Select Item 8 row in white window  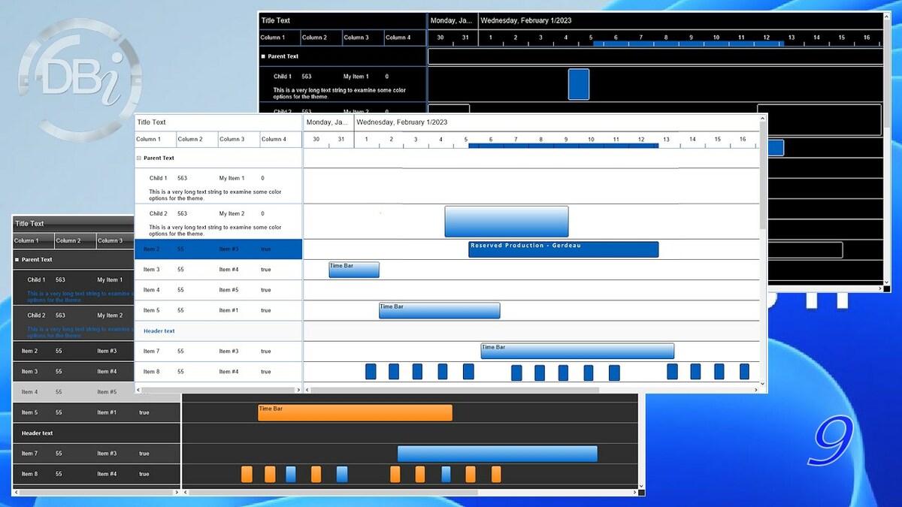(x=219, y=372)
